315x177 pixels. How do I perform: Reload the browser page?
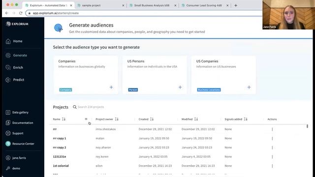(21, 13)
